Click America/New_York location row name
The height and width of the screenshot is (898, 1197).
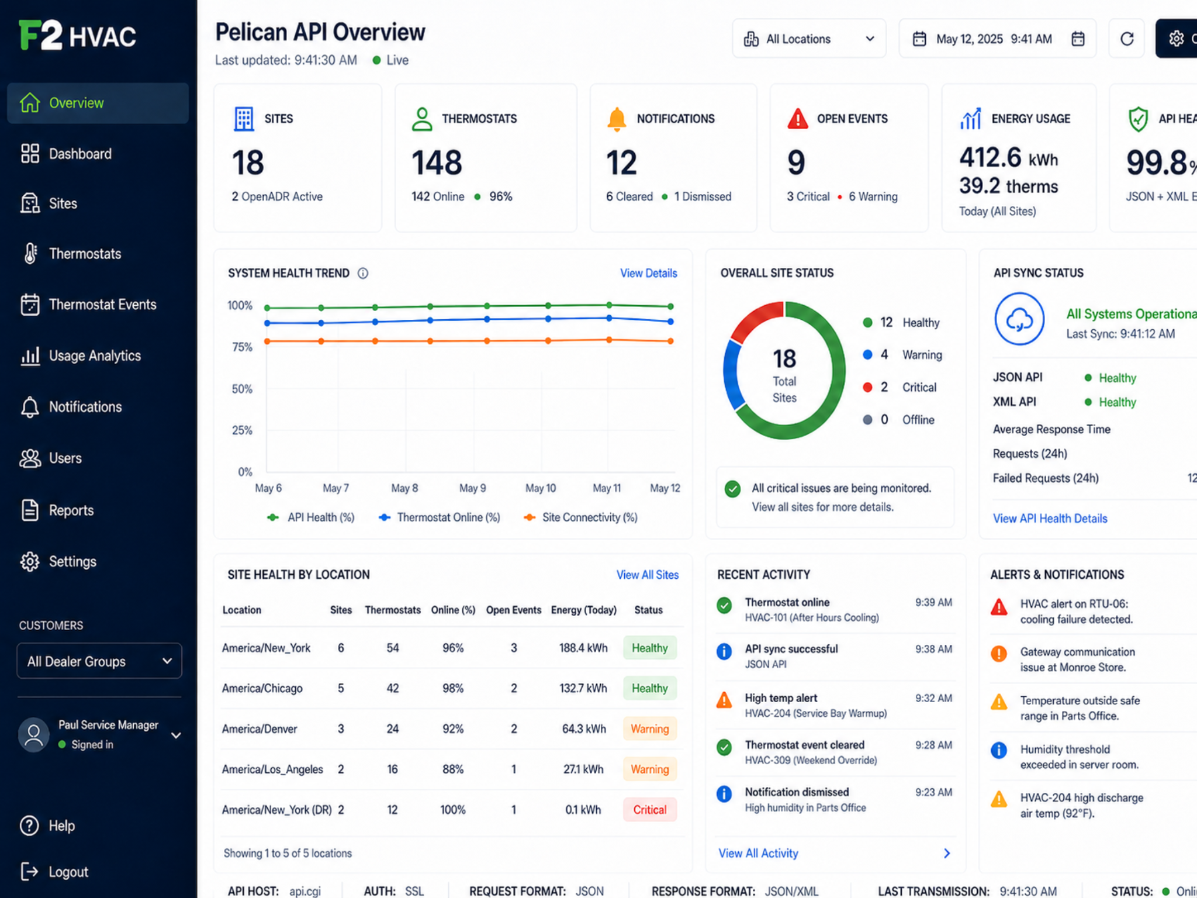[266, 648]
